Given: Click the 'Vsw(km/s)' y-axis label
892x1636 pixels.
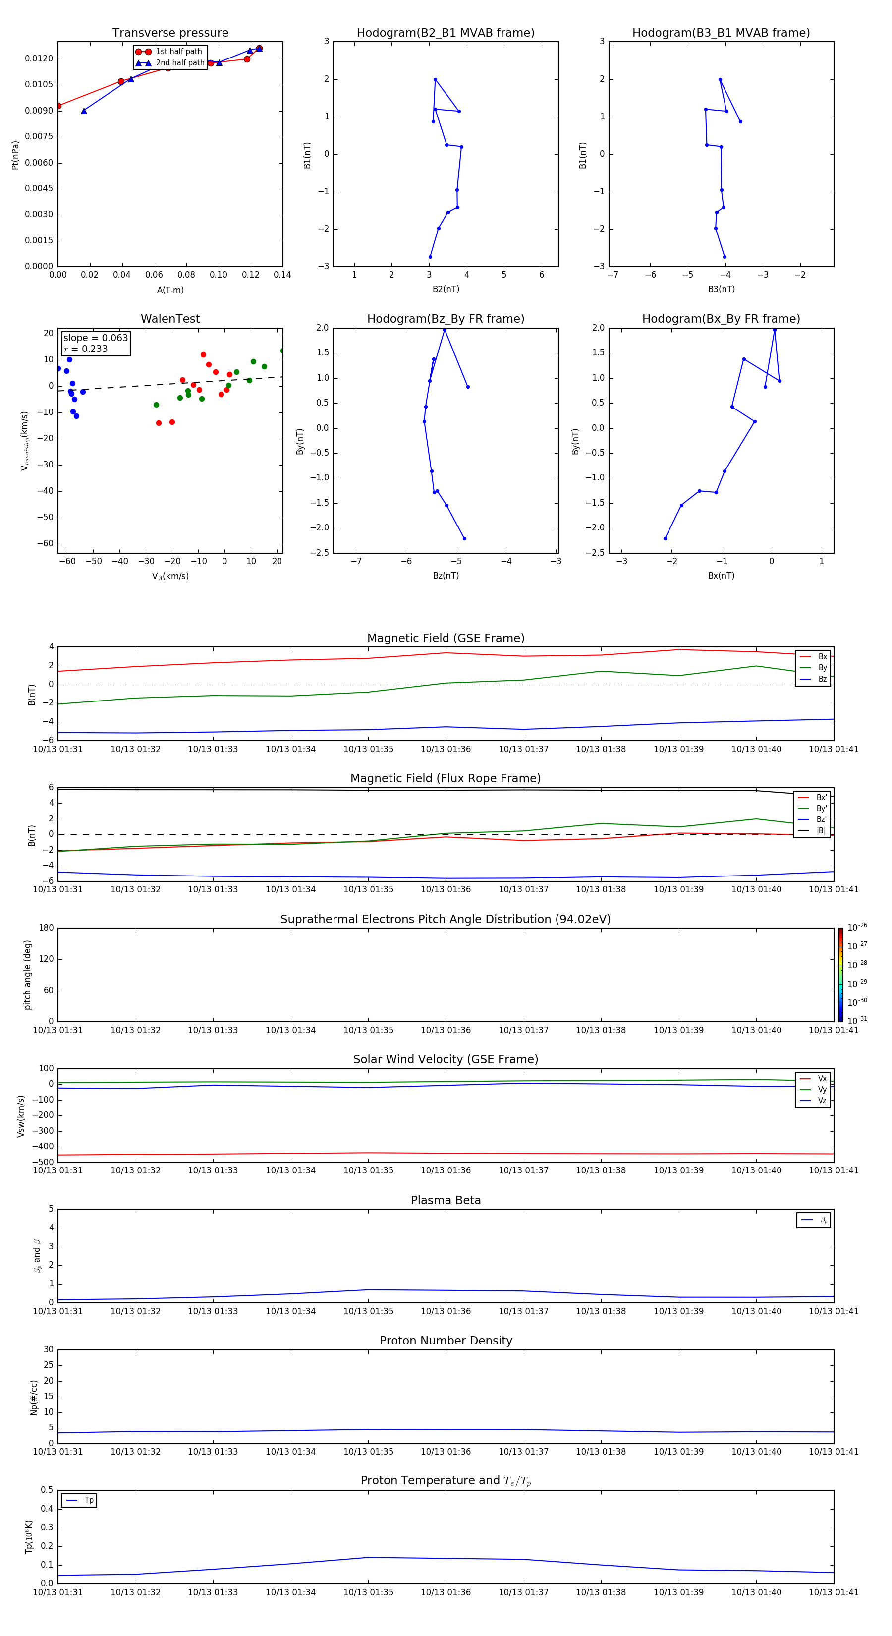Looking at the screenshot, I should coord(21,1116).
